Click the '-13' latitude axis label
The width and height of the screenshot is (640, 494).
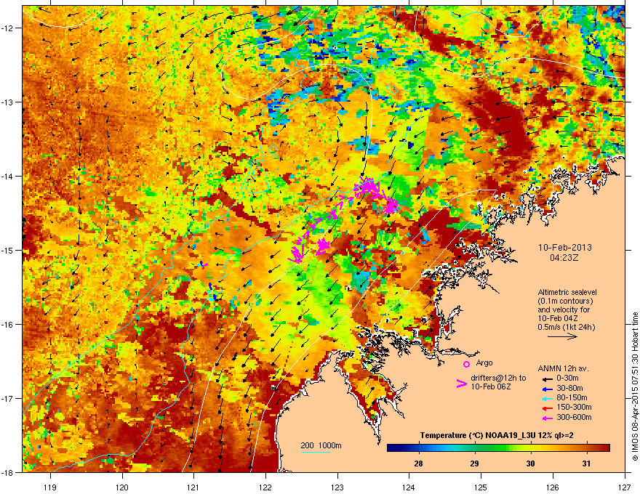pos(7,102)
